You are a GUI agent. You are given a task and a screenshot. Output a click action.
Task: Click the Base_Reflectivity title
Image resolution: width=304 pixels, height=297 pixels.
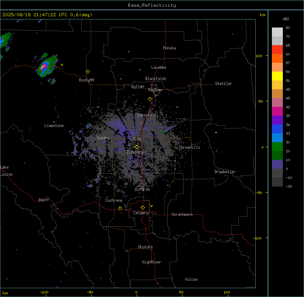pos(152,5)
